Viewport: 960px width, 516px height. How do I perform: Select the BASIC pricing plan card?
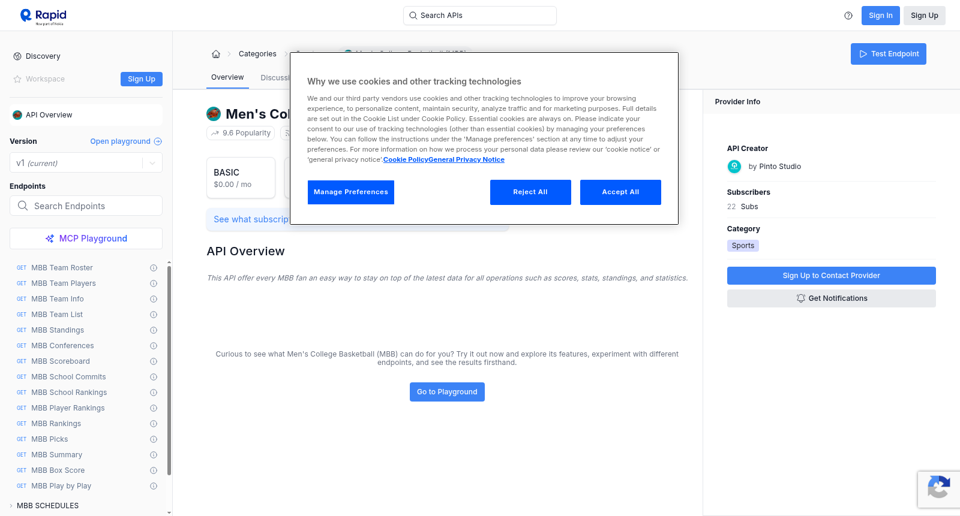tap(241, 178)
